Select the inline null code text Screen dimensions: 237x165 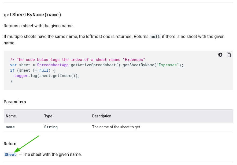155,37
